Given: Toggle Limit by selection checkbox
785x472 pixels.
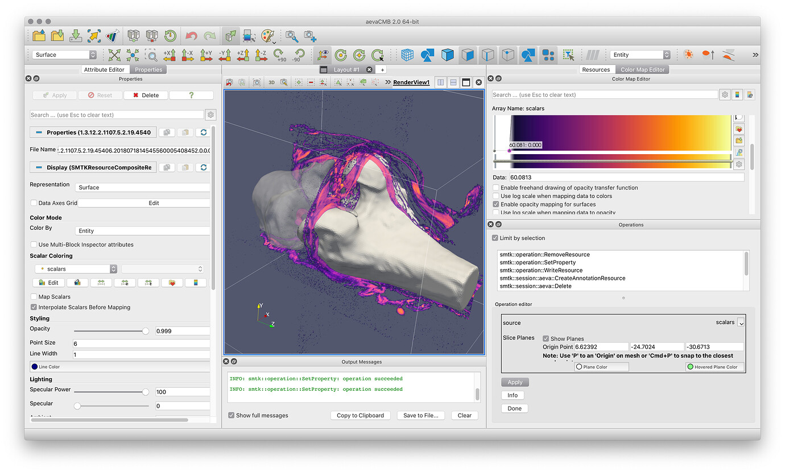Looking at the screenshot, I should (x=495, y=238).
